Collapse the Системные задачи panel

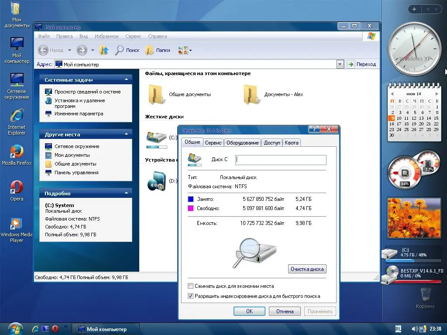(x=126, y=79)
